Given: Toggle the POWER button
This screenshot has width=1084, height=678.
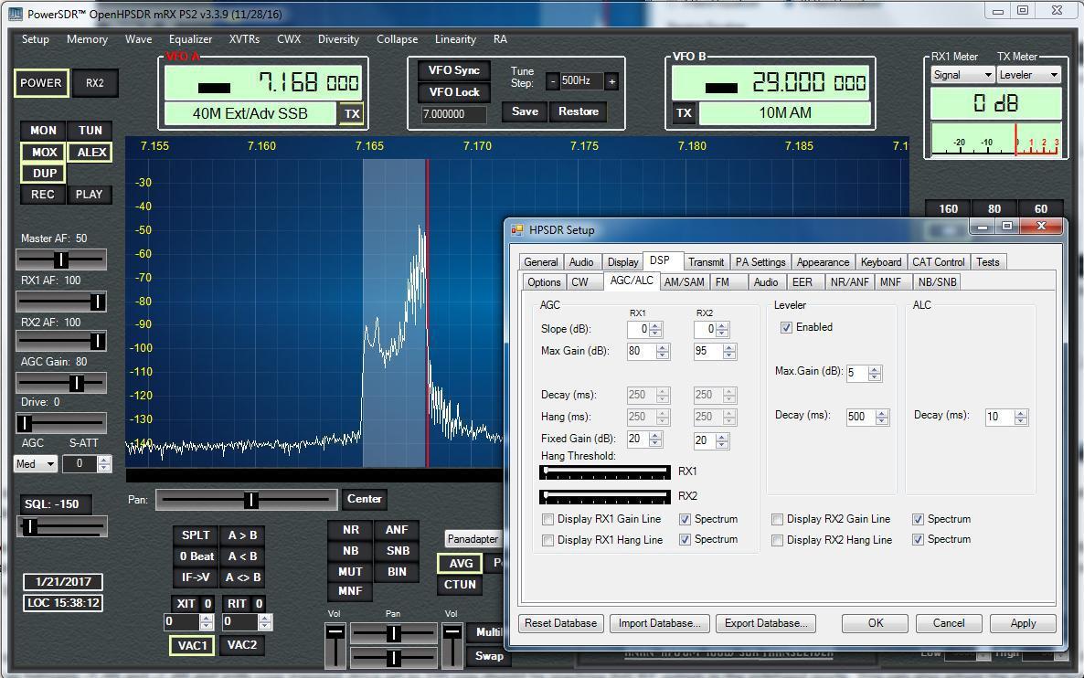Looking at the screenshot, I should 41,83.
